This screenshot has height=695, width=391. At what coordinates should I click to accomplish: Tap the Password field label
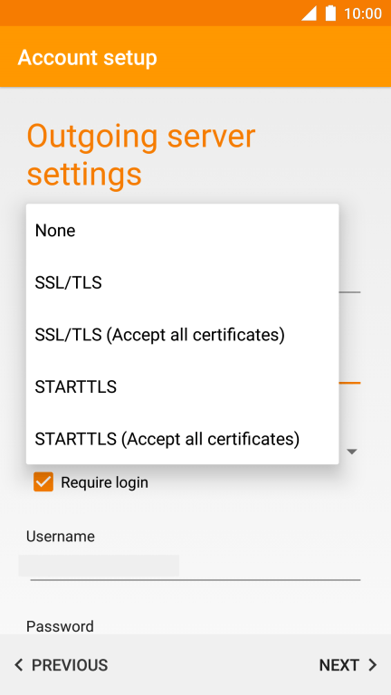[60, 626]
